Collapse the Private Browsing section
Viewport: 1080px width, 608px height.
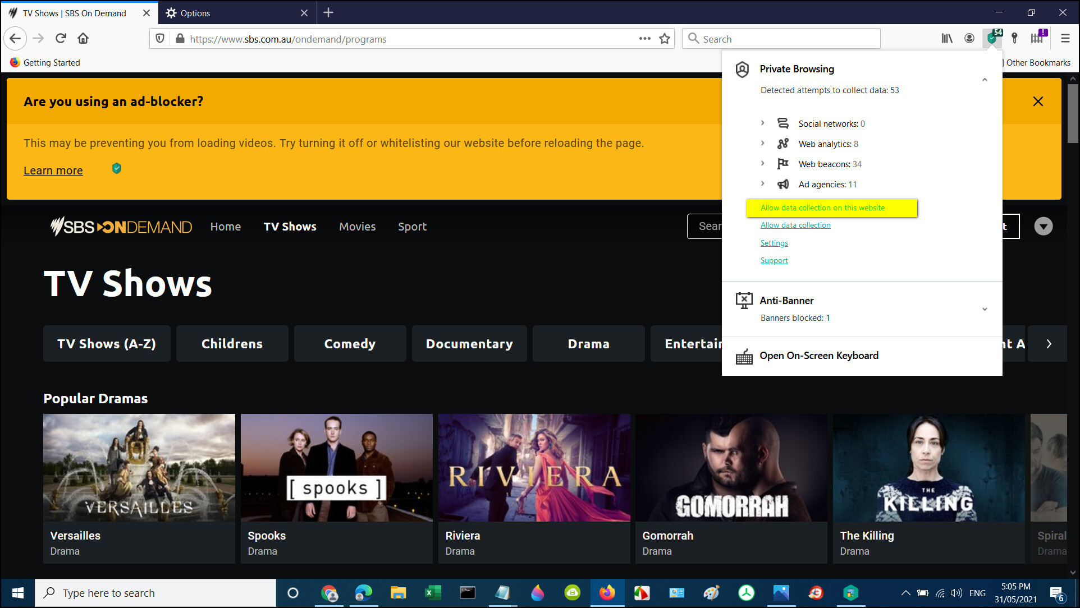[x=985, y=80]
